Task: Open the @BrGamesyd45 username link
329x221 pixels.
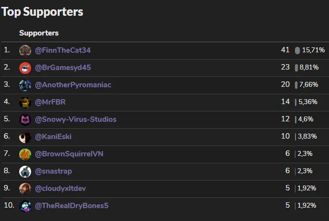Action: click(63, 68)
